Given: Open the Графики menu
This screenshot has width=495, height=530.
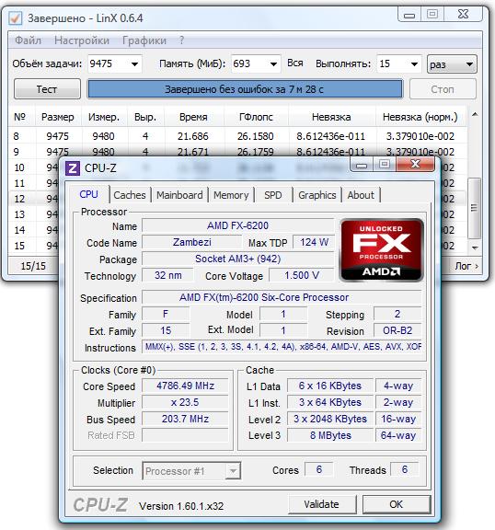Looking at the screenshot, I should 144,40.
